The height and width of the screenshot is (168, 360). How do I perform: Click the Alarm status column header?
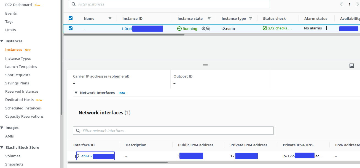(316, 18)
